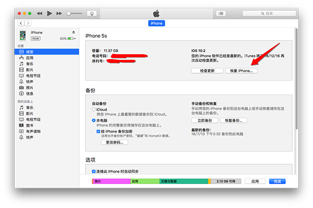Click the latest backup date 16/7/13 text
This screenshot has height=208, width=313.
coord(217,134)
